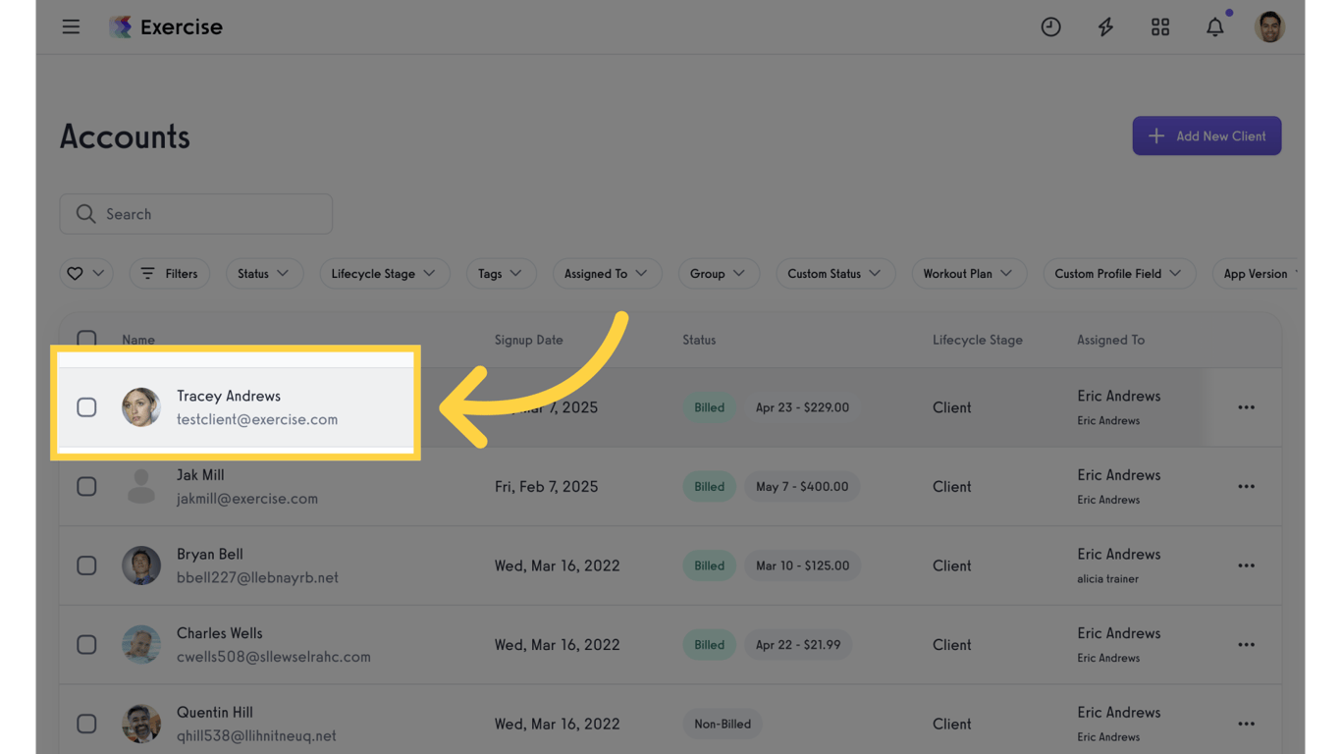
Task: Click the lightning bolt quick actions icon
Action: 1105,27
